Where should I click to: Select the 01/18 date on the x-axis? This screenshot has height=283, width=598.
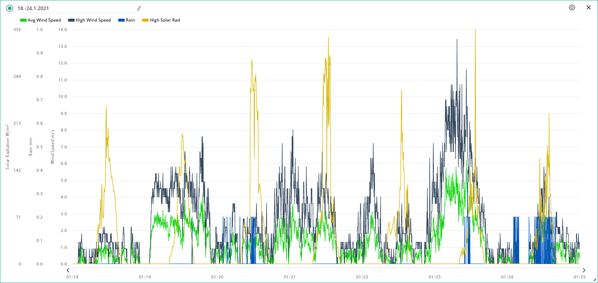(x=72, y=277)
